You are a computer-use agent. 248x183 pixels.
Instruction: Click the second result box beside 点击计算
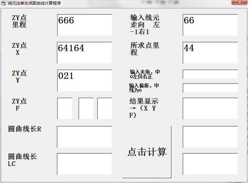tap(210, 137)
